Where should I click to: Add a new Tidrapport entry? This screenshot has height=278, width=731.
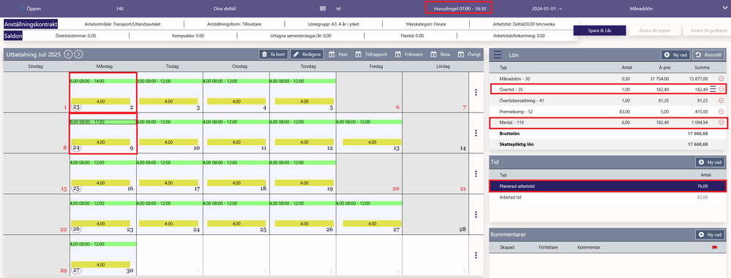[x=372, y=55]
